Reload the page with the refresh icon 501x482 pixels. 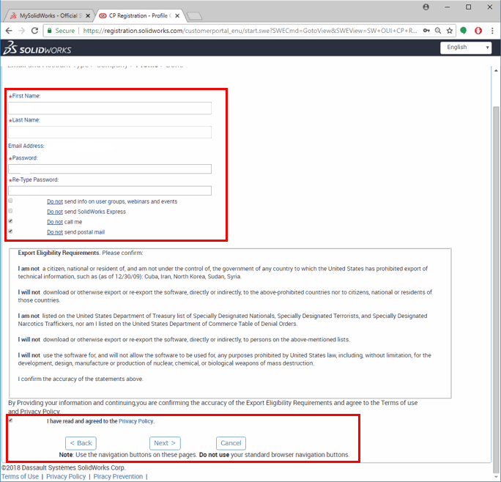[x=35, y=31]
